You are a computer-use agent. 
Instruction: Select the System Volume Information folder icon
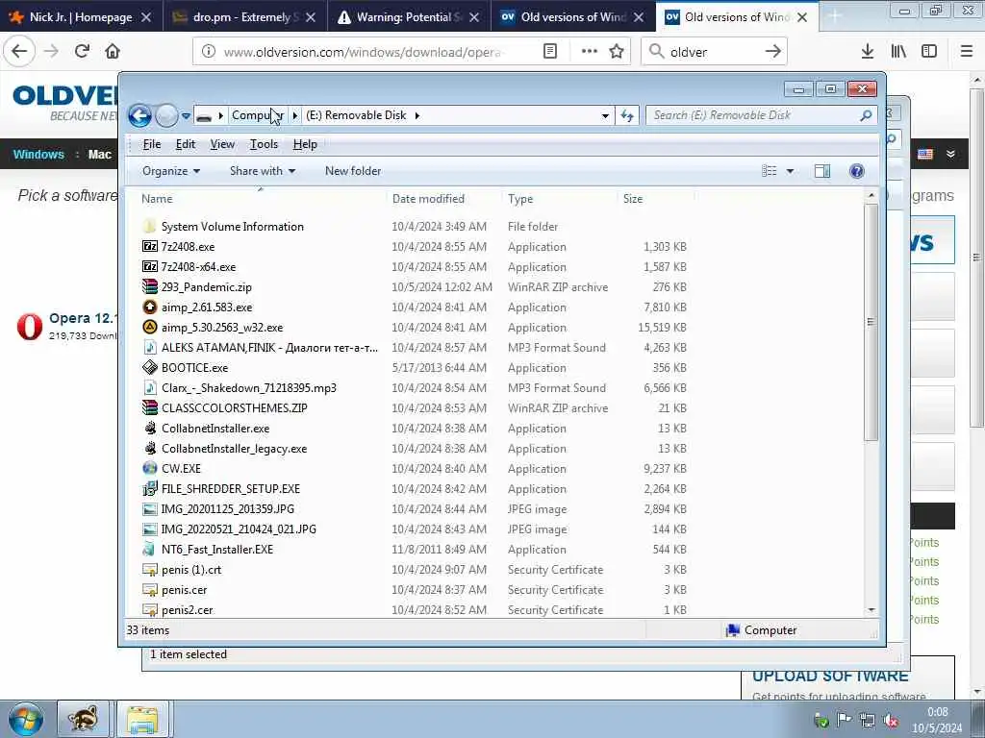coord(149,227)
